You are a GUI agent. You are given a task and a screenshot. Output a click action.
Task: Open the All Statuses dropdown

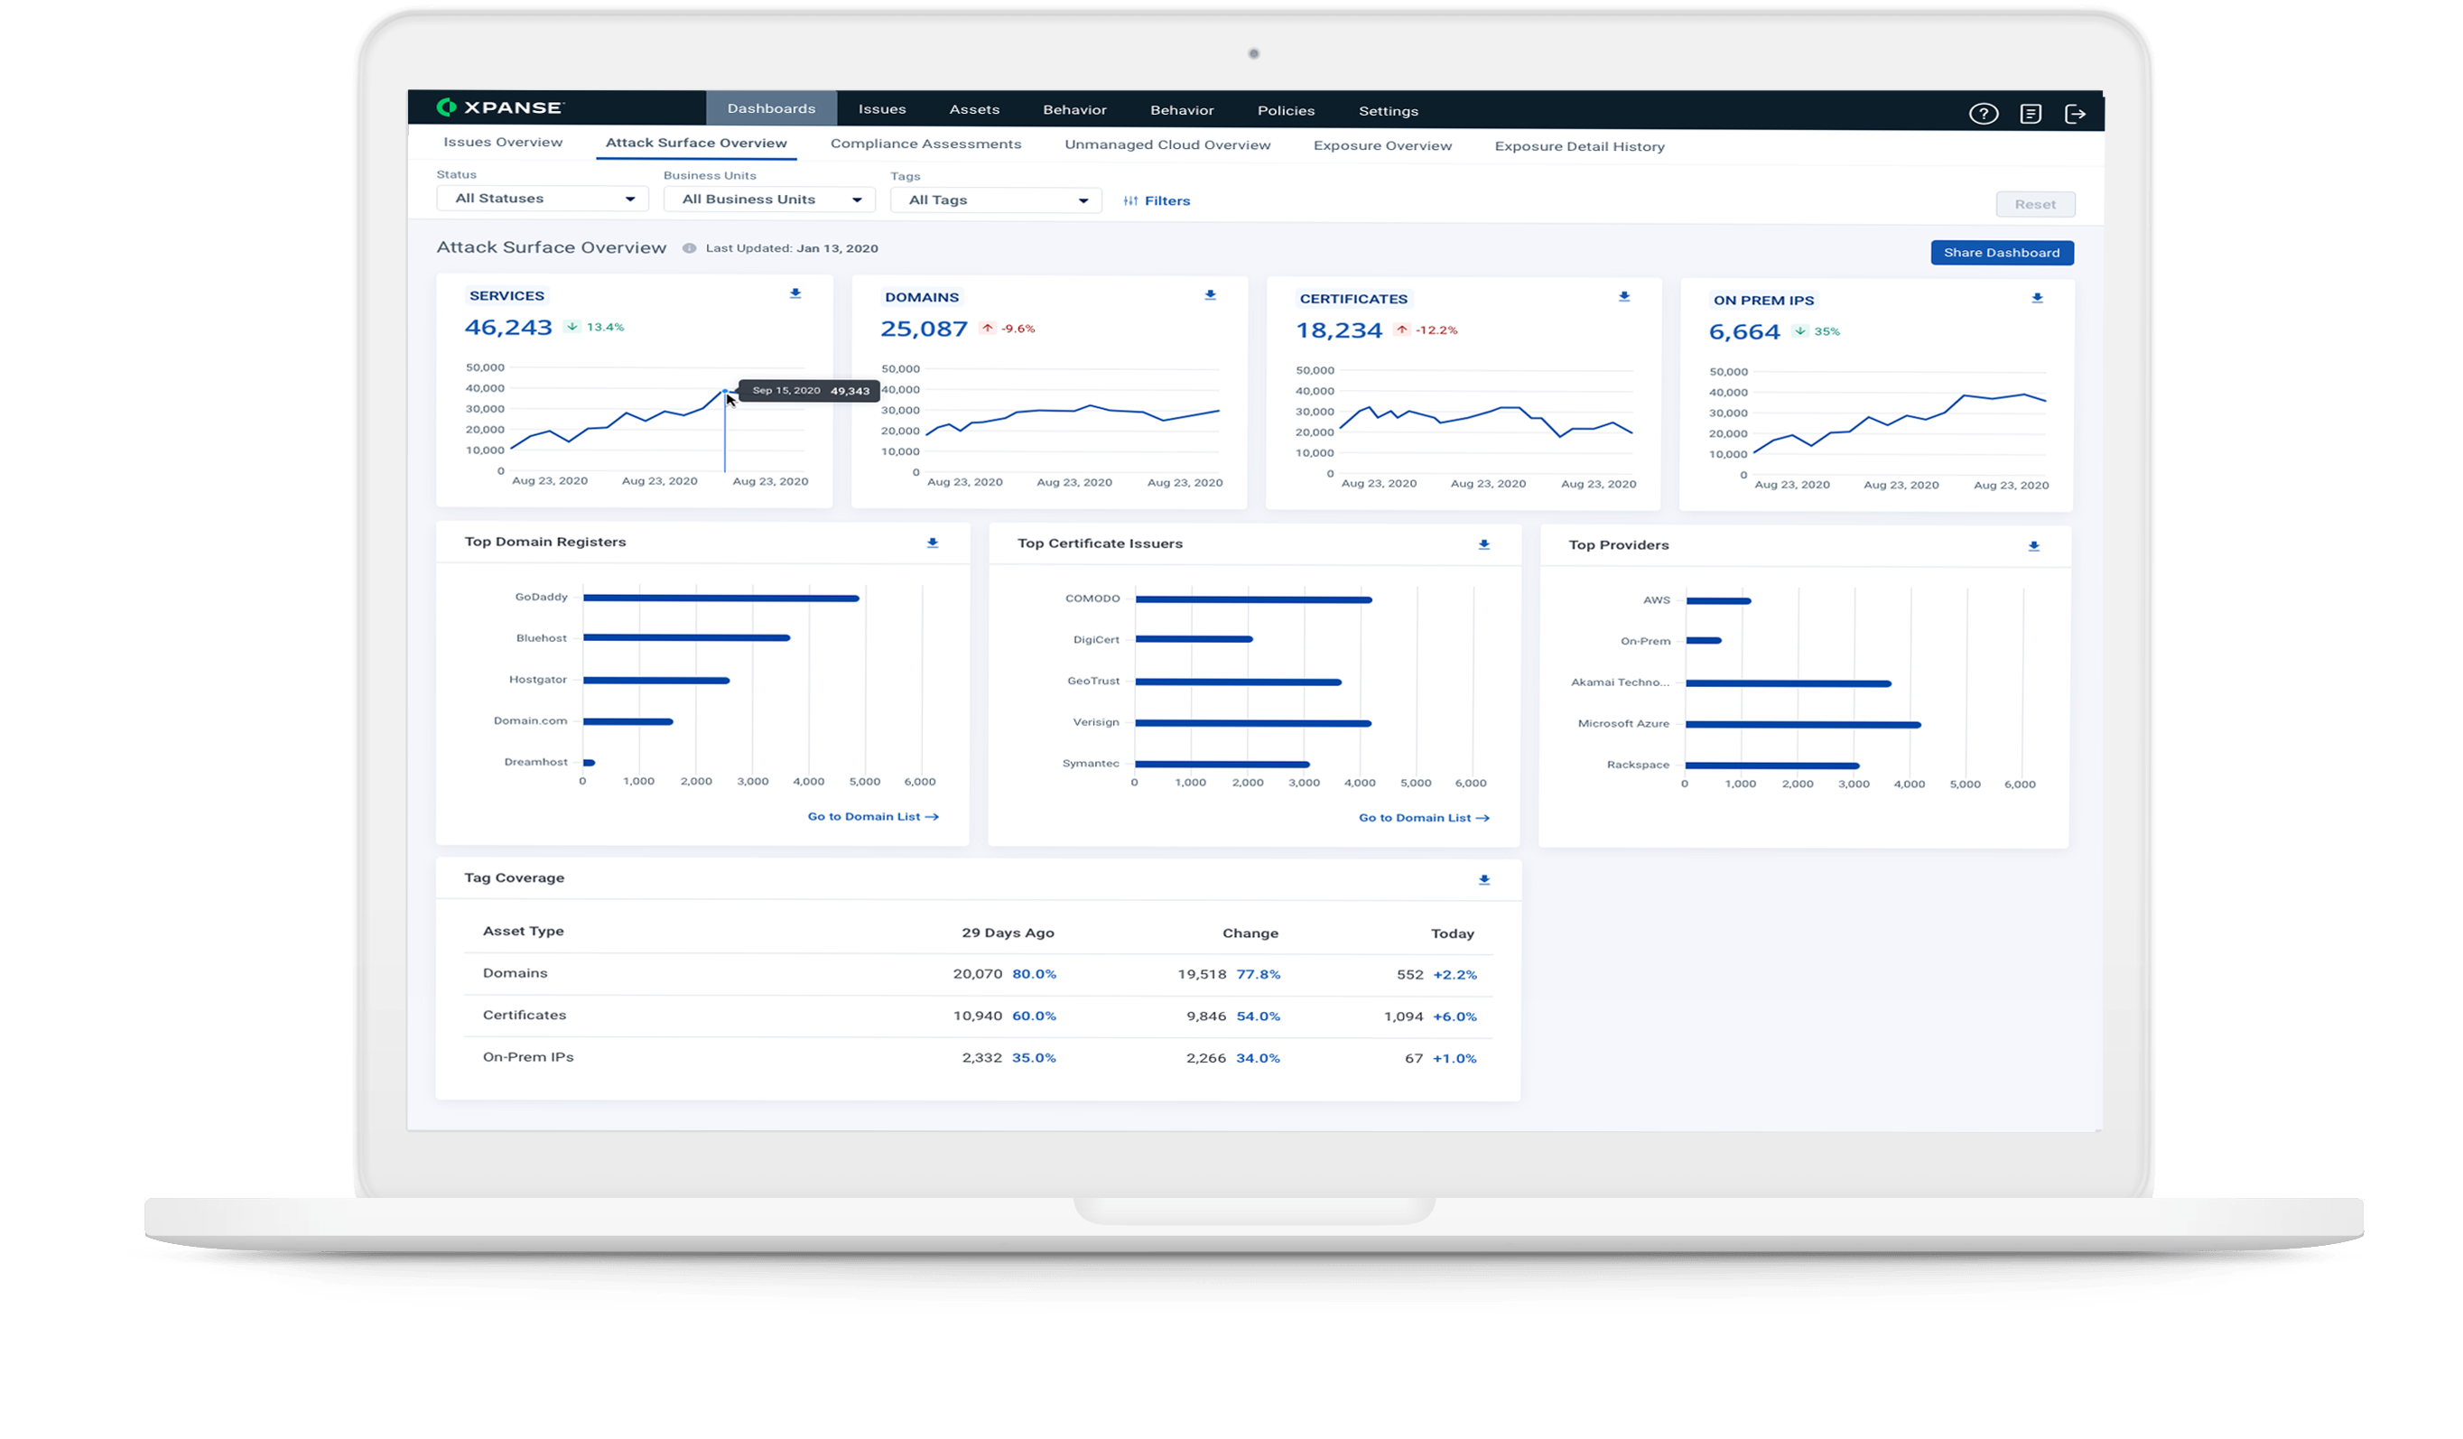(x=543, y=199)
